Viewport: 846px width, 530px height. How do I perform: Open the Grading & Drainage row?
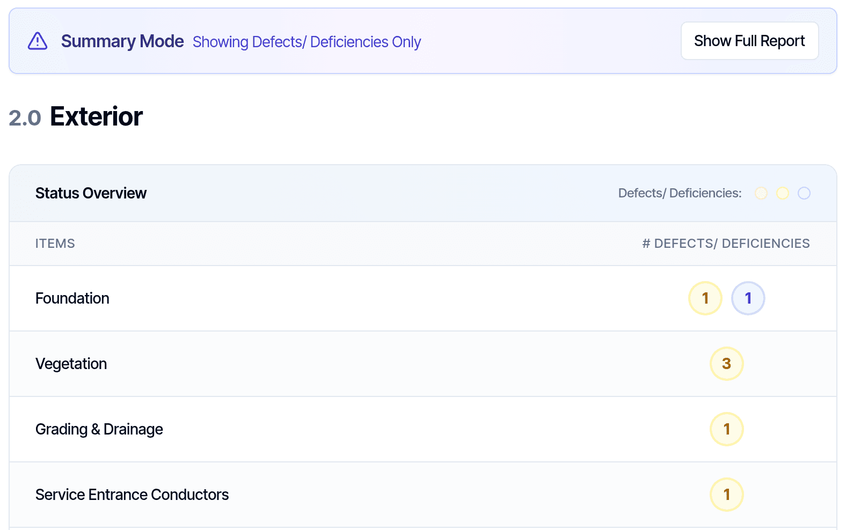point(423,429)
